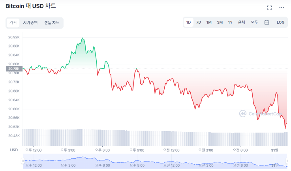Open the calendar date range picker
The image size is (291, 171).
tap(267, 23)
